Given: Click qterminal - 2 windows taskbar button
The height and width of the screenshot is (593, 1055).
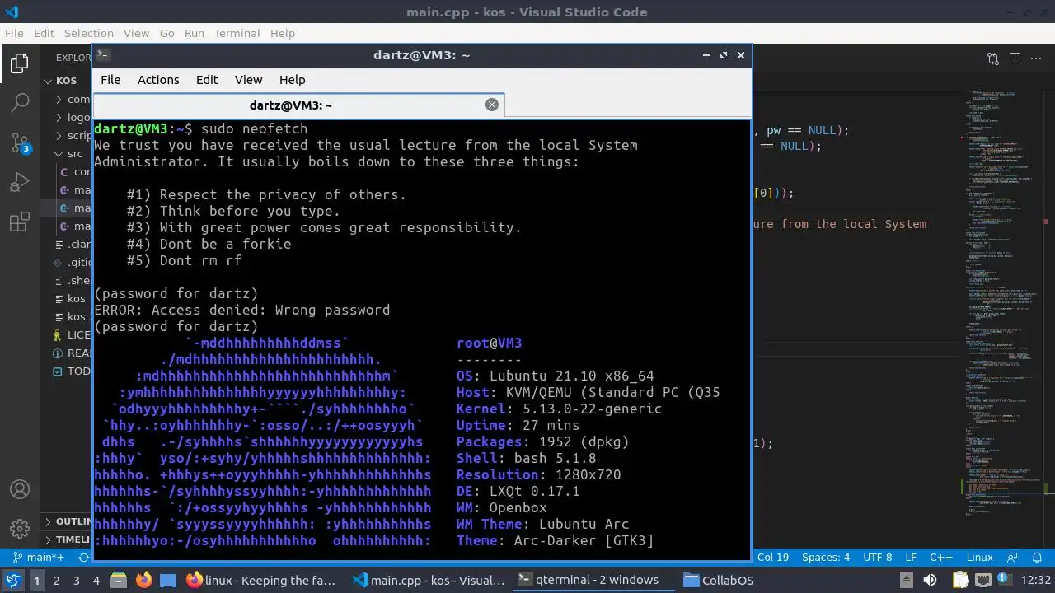Looking at the screenshot, I should click(x=593, y=580).
